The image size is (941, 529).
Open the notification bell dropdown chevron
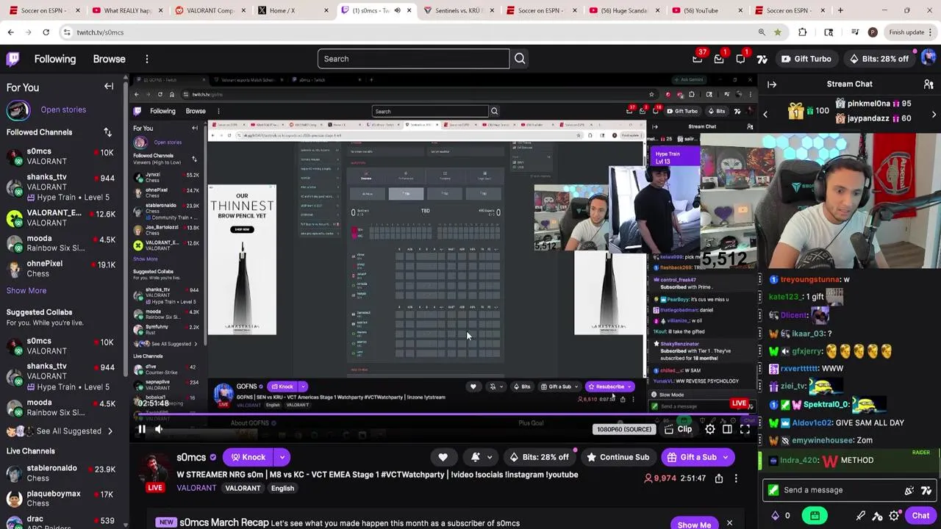click(x=490, y=457)
